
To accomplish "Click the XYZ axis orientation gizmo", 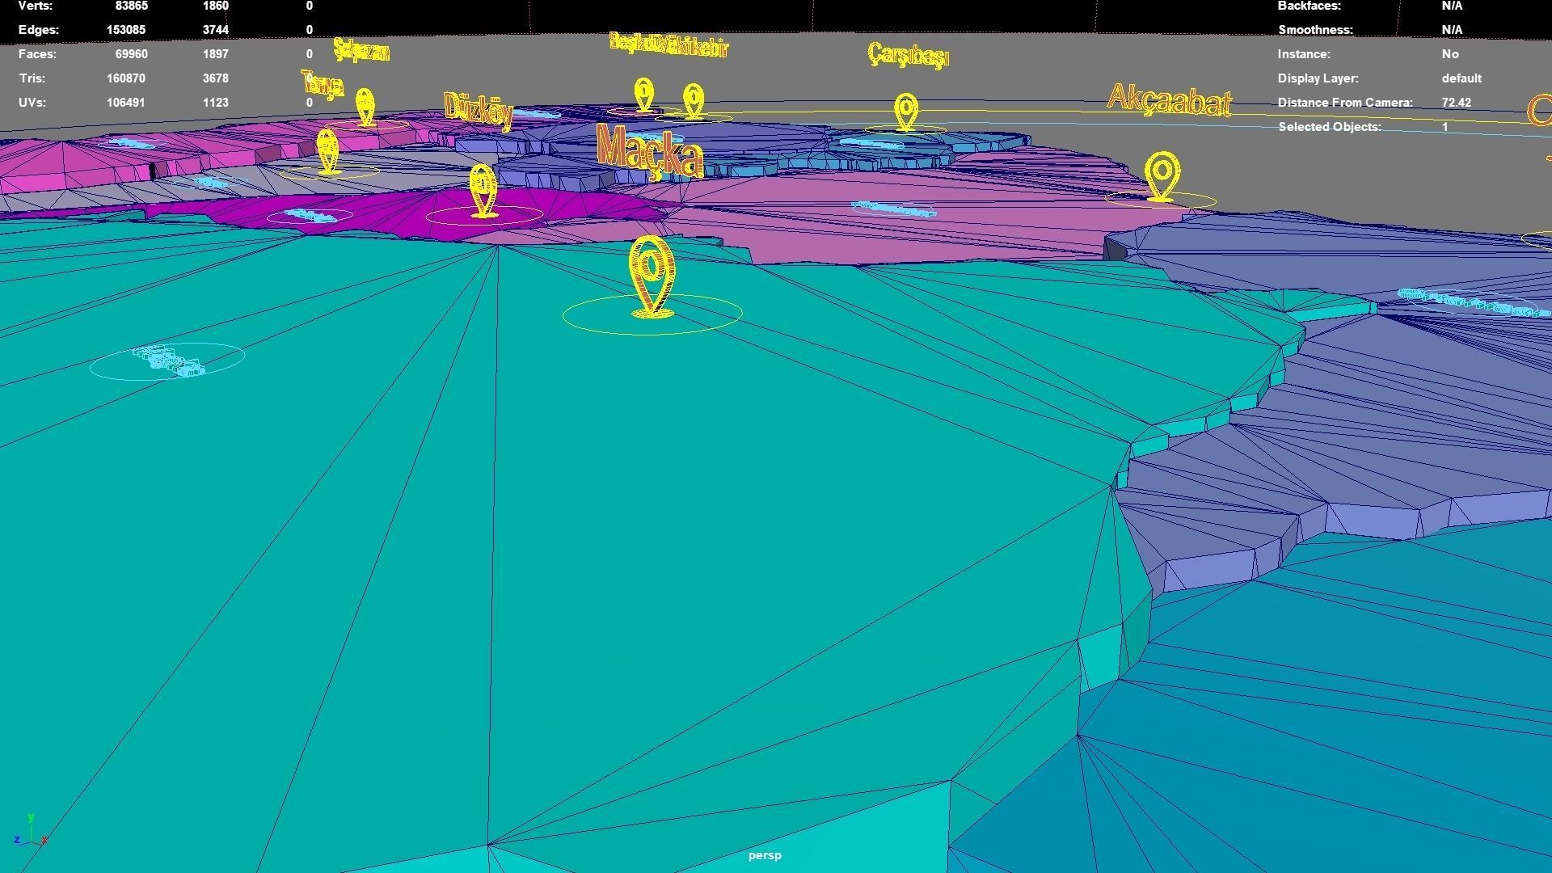I will (29, 833).
